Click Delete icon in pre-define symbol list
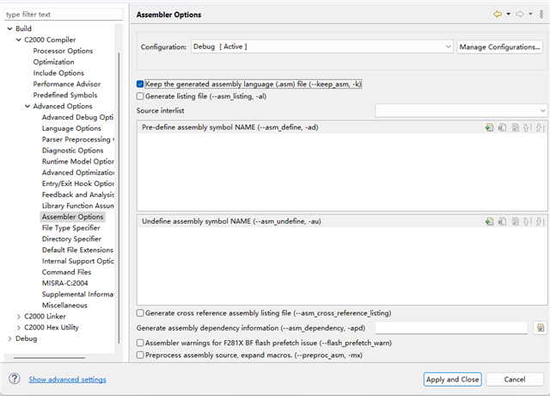This screenshot has width=550, height=396. click(502, 127)
